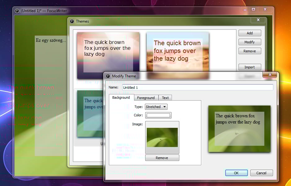Viewport: 291px width, 186px height.
Task: Select the sandy beach theme thumbnail in Themes
Action: pos(177,55)
